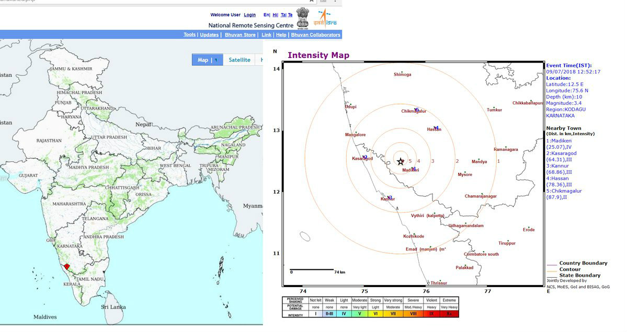This screenshot has width=627, height=332.
Task: Click Sri Lanka on the India map
Action: click(113, 307)
